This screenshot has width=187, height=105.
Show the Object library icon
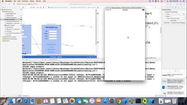176,71
